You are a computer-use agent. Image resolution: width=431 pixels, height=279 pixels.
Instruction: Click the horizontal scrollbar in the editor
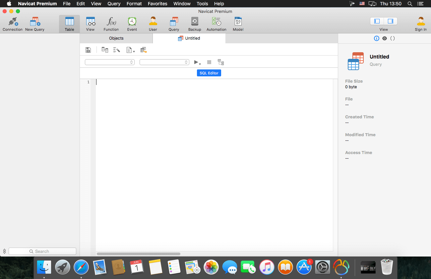tap(139, 254)
